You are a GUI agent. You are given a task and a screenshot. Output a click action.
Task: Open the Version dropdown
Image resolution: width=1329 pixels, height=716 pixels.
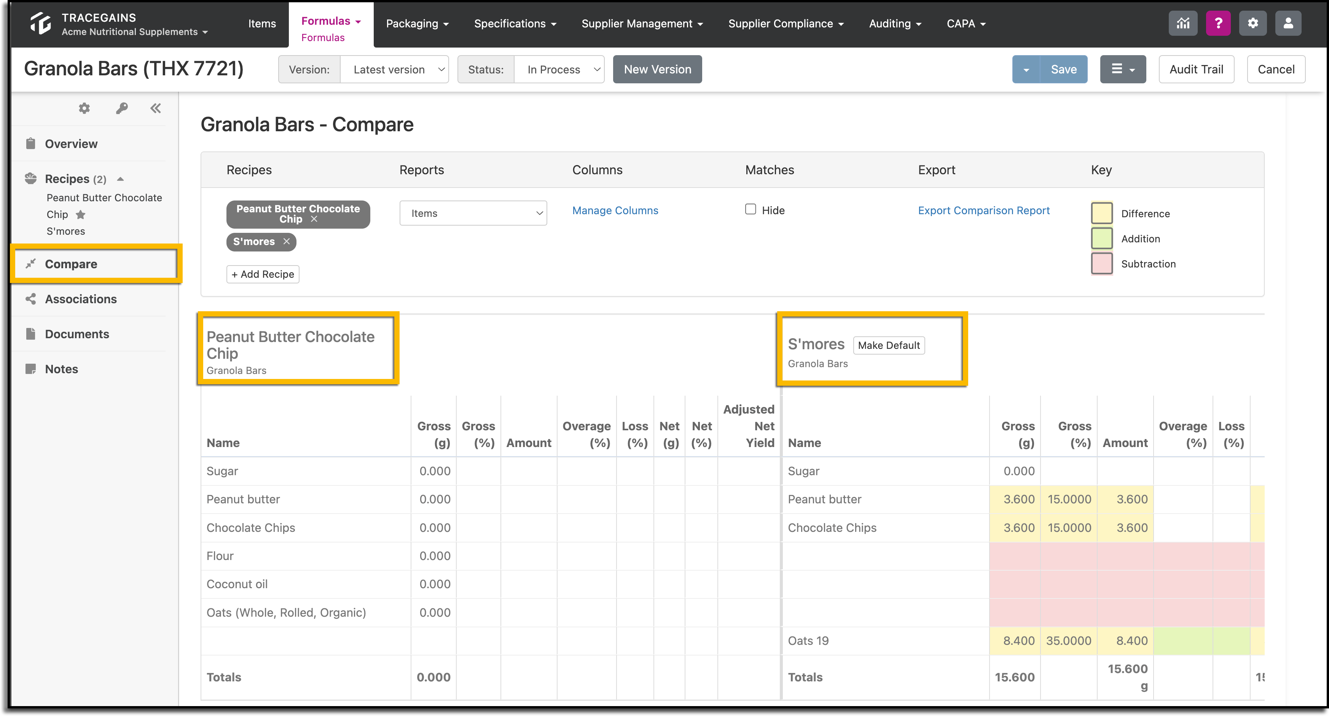(x=394, y=69)
